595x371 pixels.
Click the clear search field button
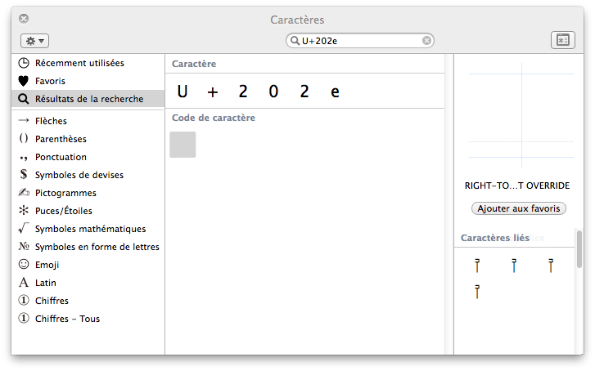coord(426,40)
